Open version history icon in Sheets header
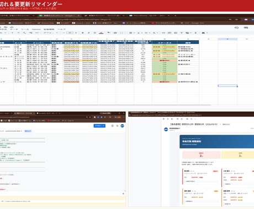 [x=236, y=28]
